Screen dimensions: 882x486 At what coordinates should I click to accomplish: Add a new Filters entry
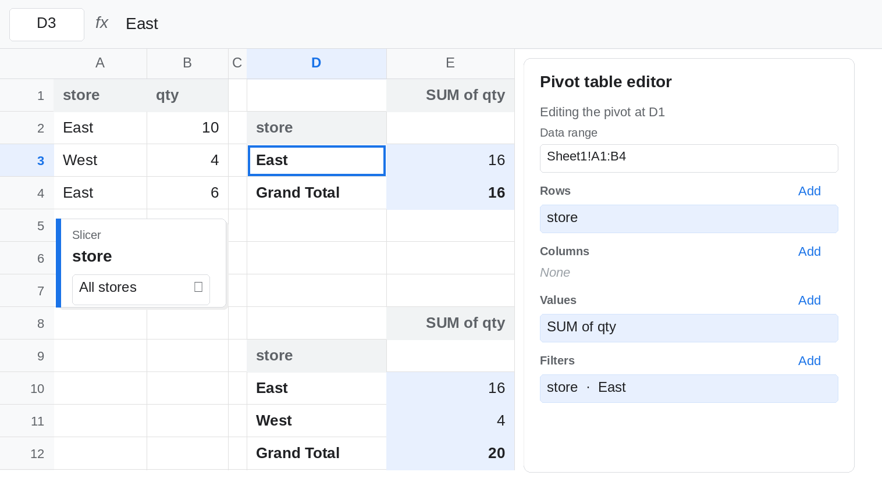click(809, 361)
